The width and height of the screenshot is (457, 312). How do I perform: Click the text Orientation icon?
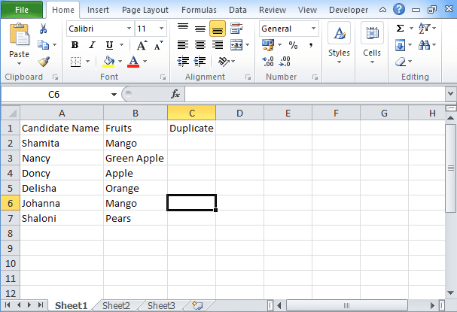tap(224, 62)
